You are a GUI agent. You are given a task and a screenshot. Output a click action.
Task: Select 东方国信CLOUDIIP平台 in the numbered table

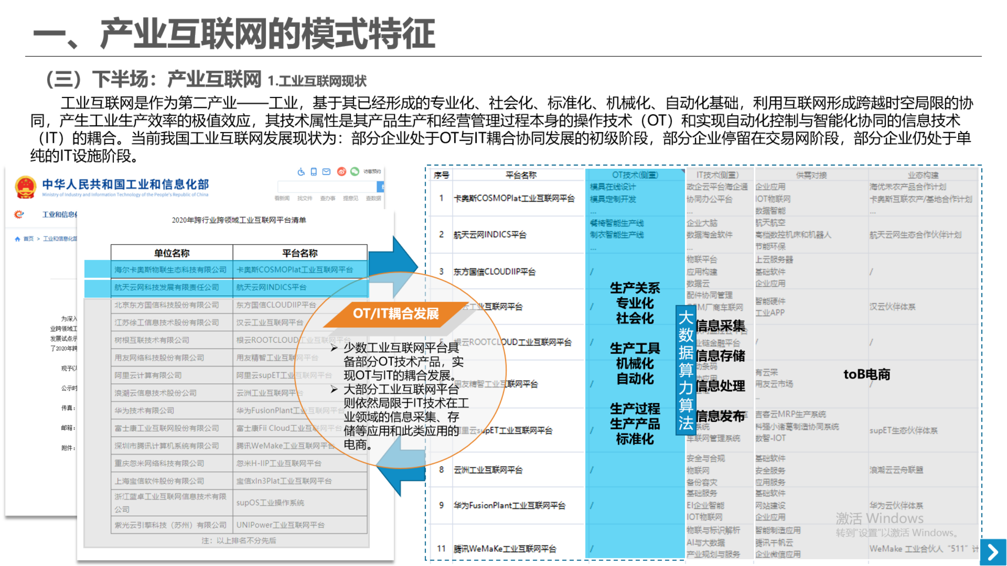pyautogui.click(x=494, y=272)
